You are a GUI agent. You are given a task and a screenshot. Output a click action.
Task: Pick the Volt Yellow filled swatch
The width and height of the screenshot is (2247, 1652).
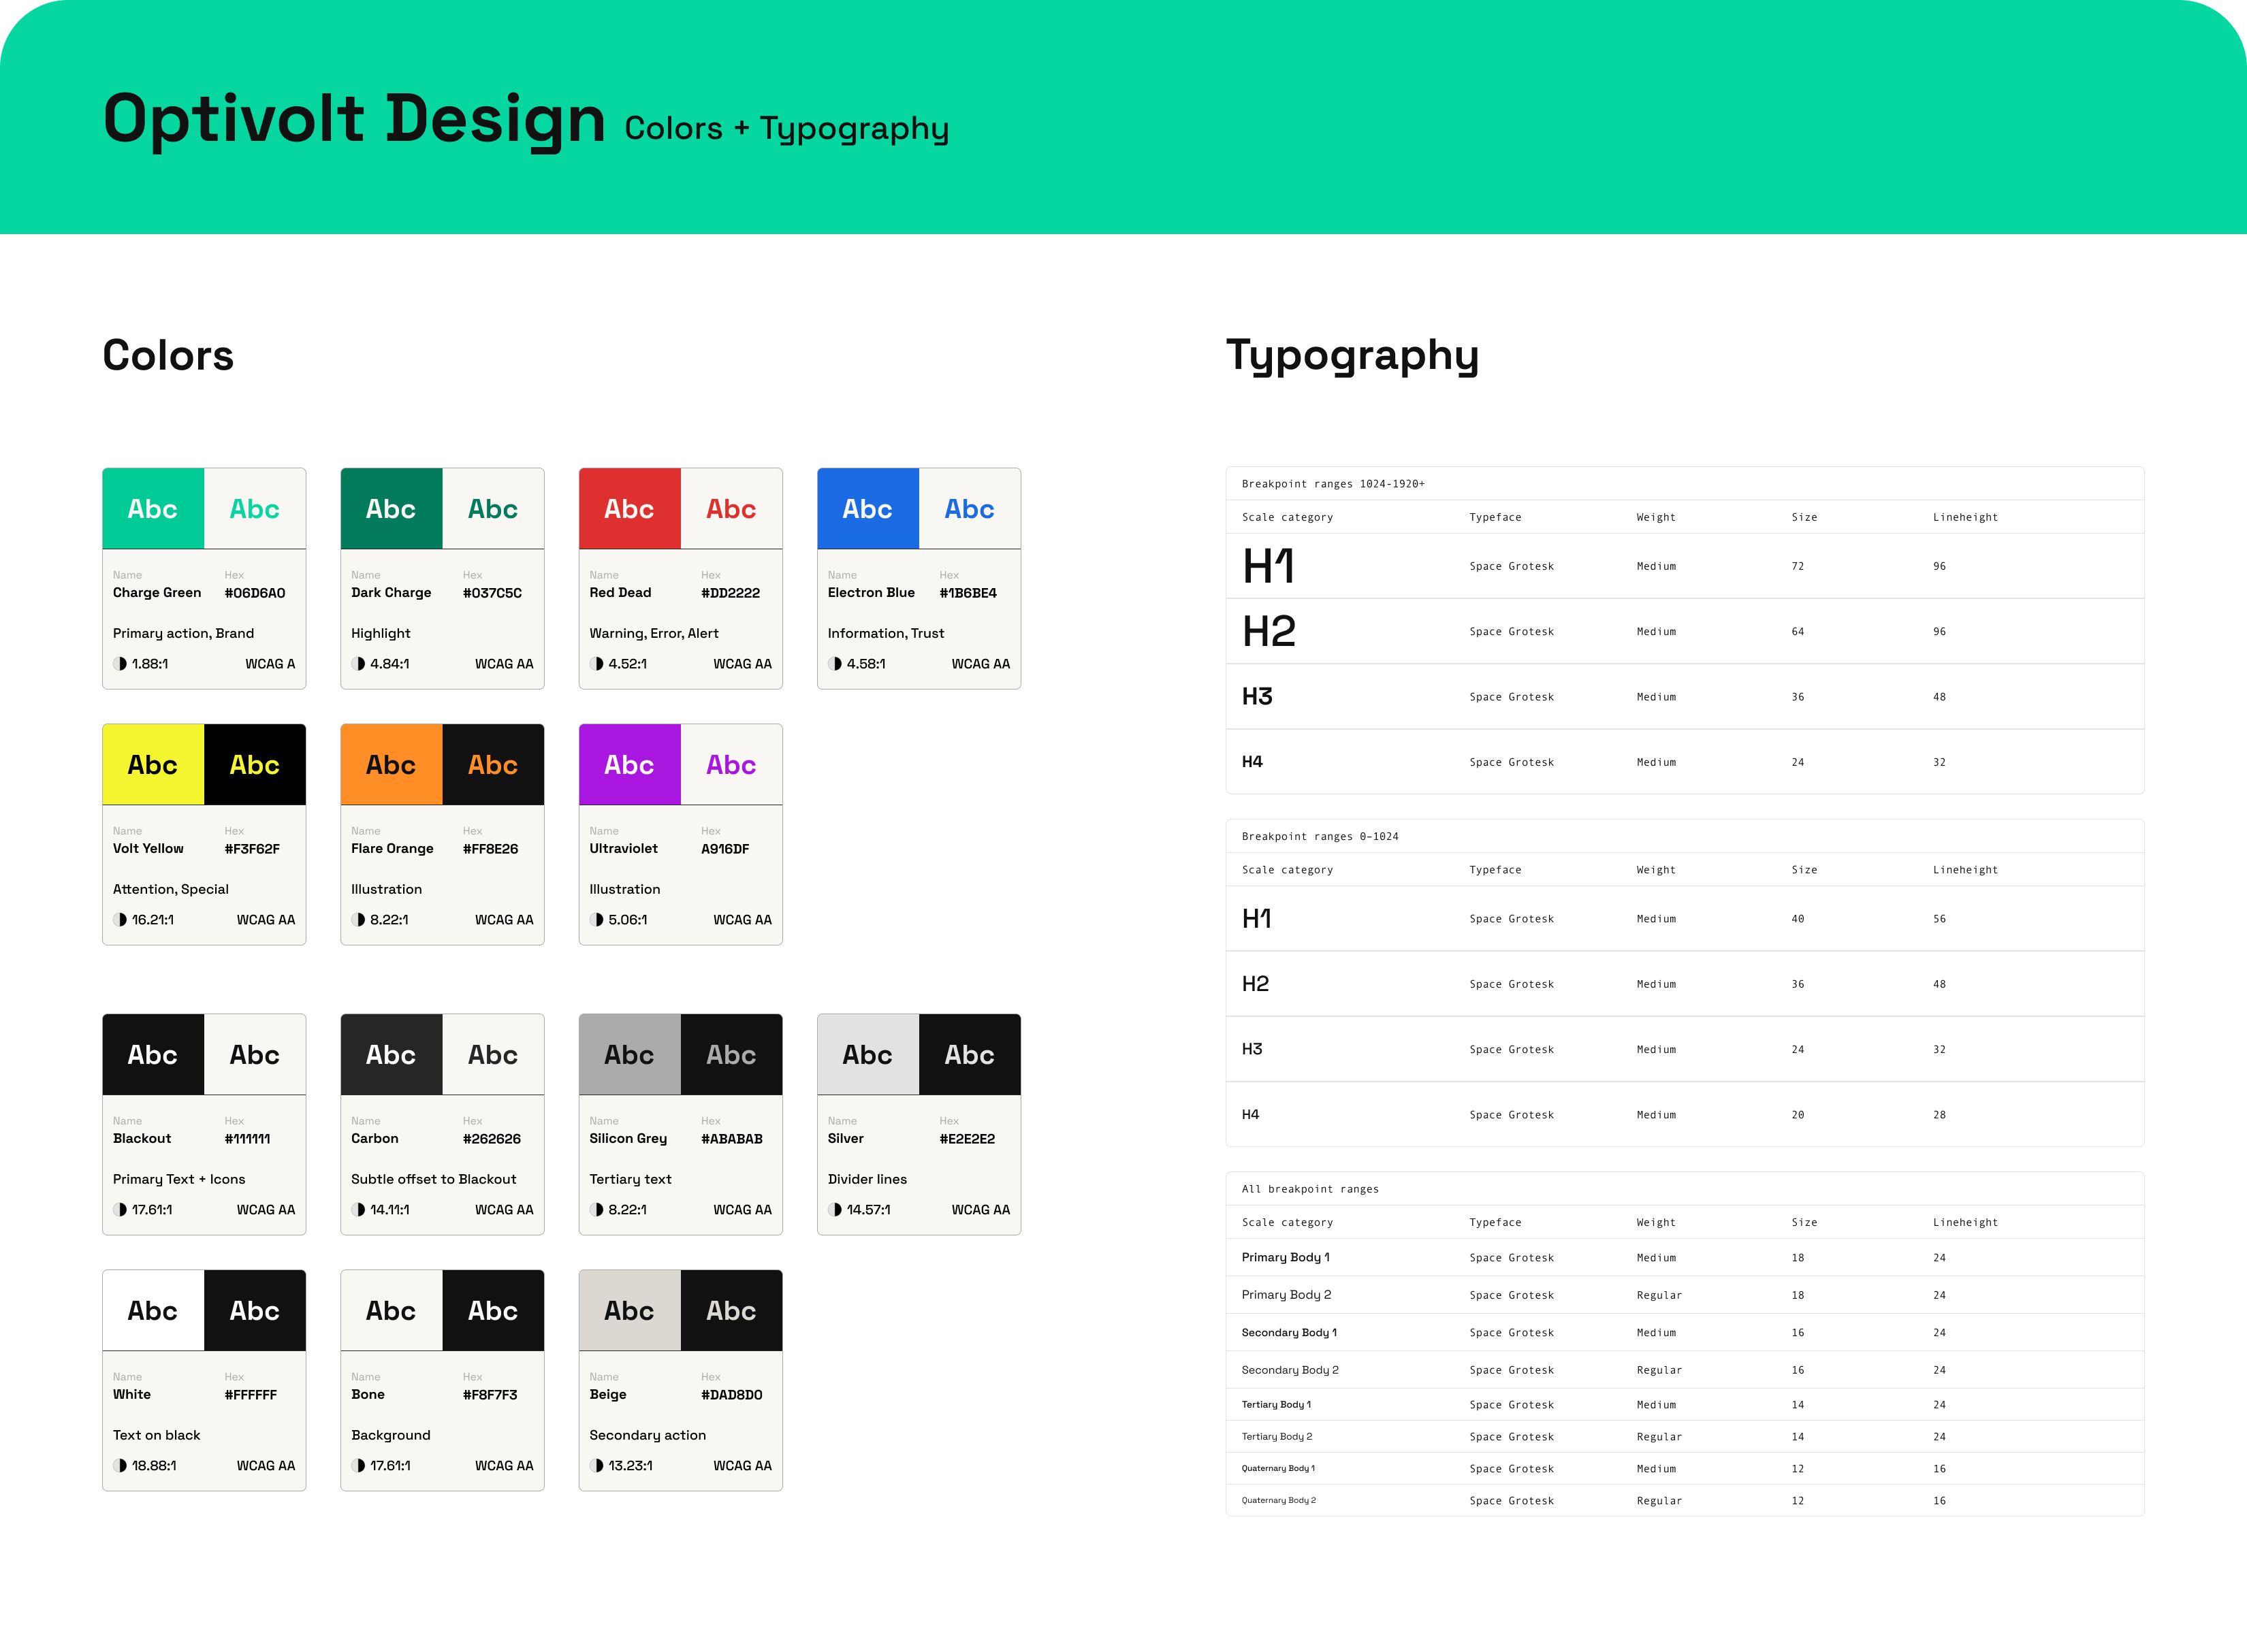153,765
